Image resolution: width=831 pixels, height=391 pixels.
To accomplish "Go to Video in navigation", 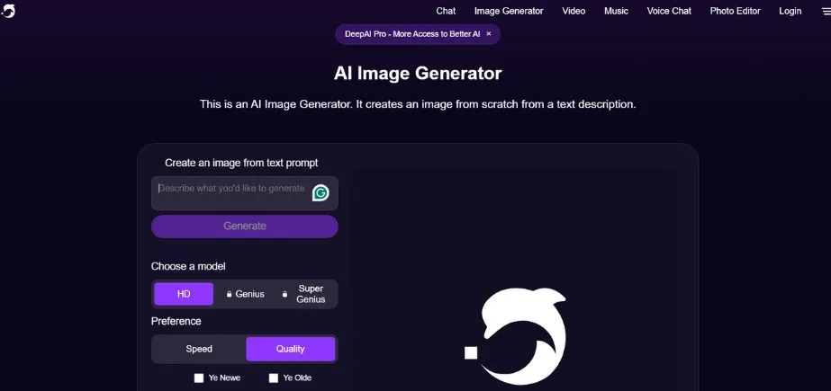I will 574,11.
